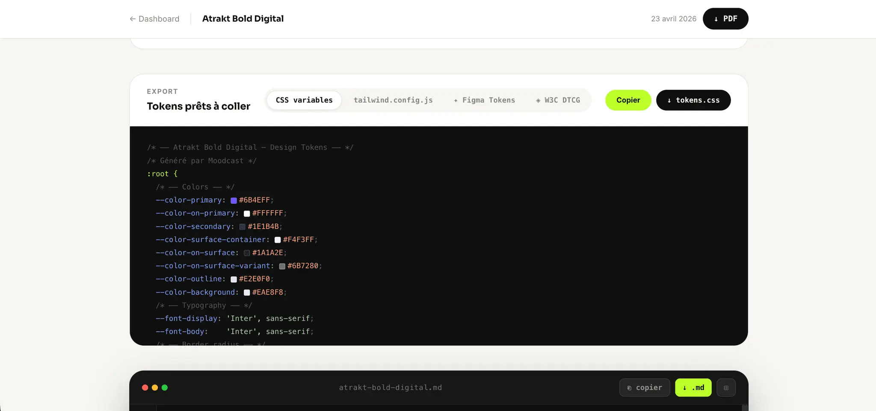Click the #1A1A2E hex value
Screen dimensions: 876x411
click(268, 252)
